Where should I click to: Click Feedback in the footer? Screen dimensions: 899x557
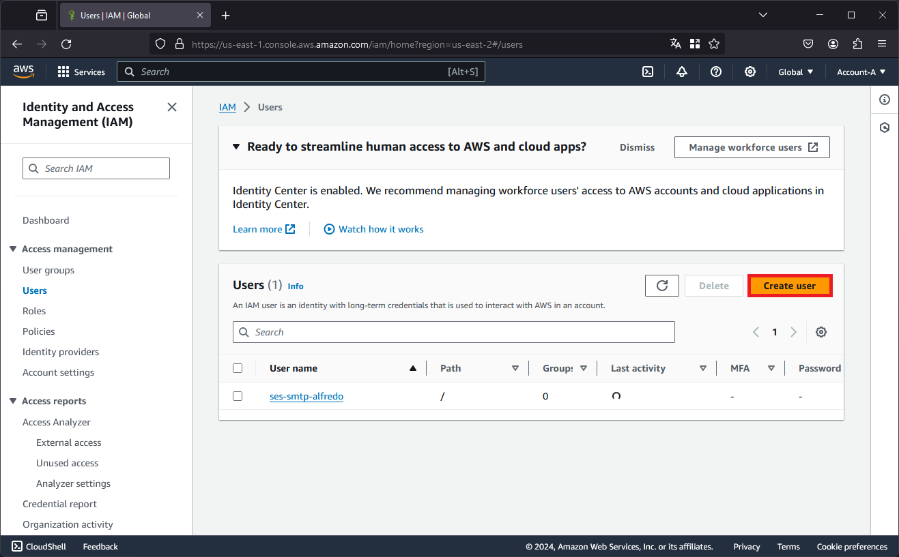[100, 546]
